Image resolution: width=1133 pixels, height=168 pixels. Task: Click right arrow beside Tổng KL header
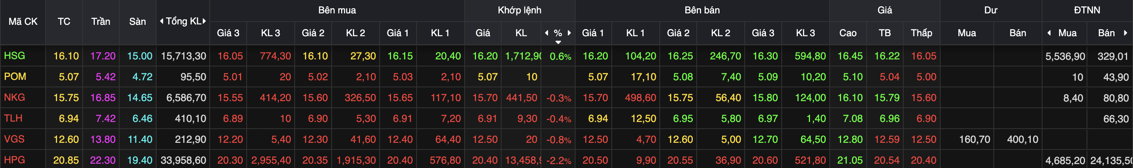204,21
